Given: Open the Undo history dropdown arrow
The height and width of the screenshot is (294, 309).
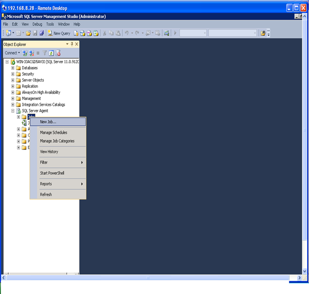Looking at the screenshot, I should [x=132, y=33].
